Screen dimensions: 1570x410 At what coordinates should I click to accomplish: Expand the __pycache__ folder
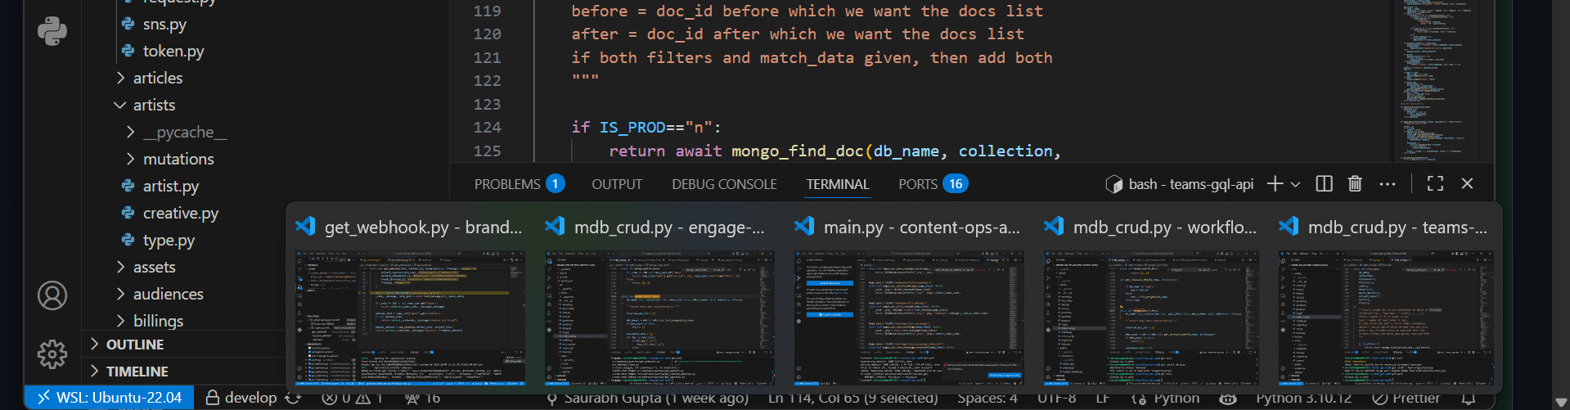coord(185,132)
